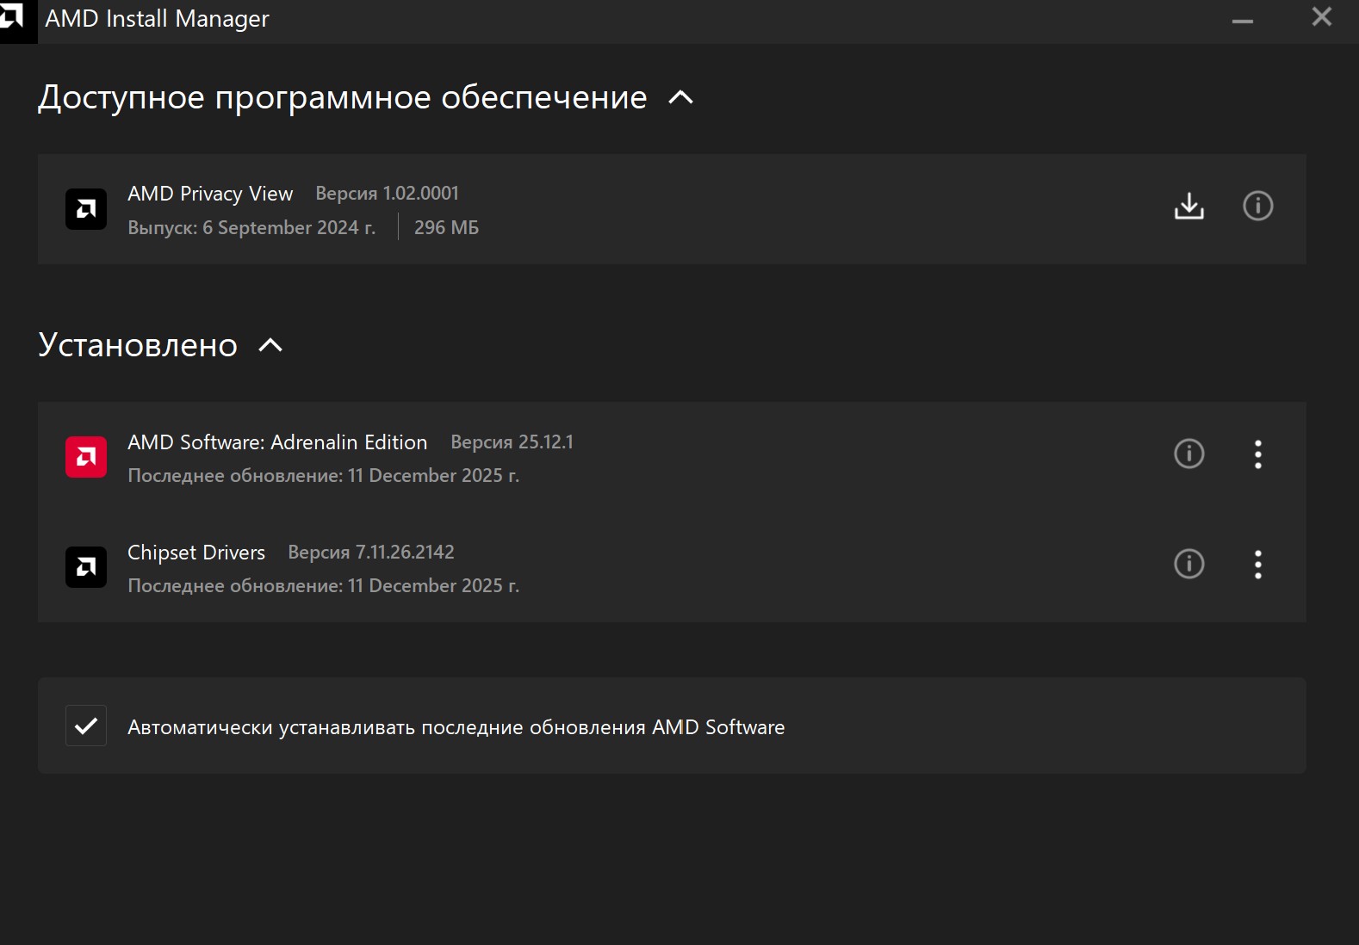Open three-dot menu for Chipset Drivers
1359x945 pixels.
[x=1257, y=564]
